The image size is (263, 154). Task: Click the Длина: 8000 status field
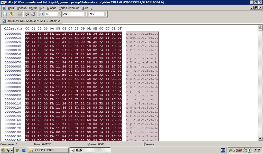(x=103, y=144)
